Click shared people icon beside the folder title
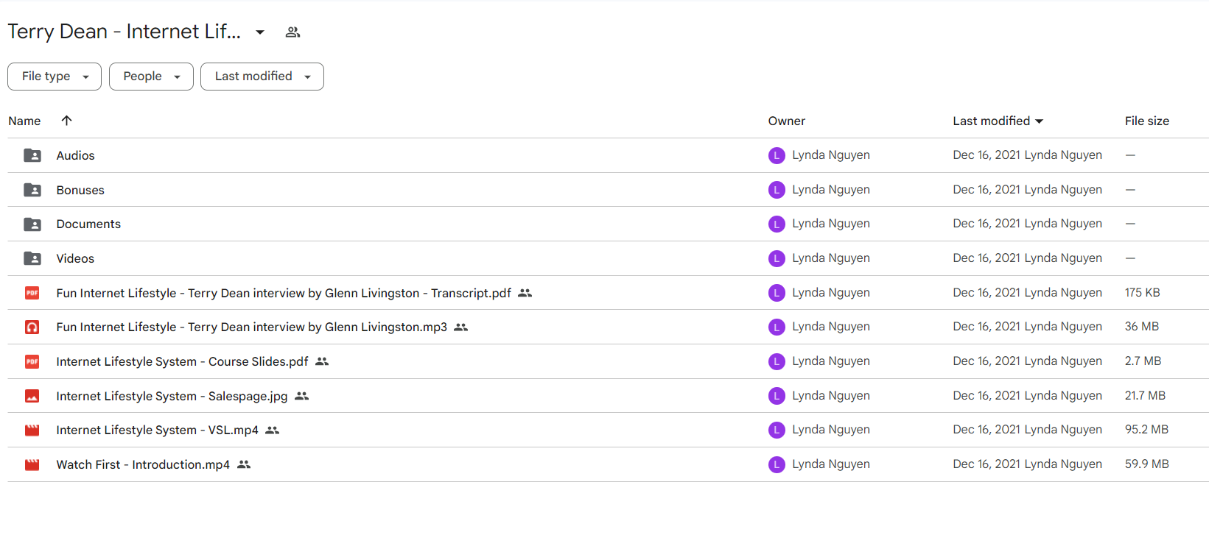 pos(292,32)
